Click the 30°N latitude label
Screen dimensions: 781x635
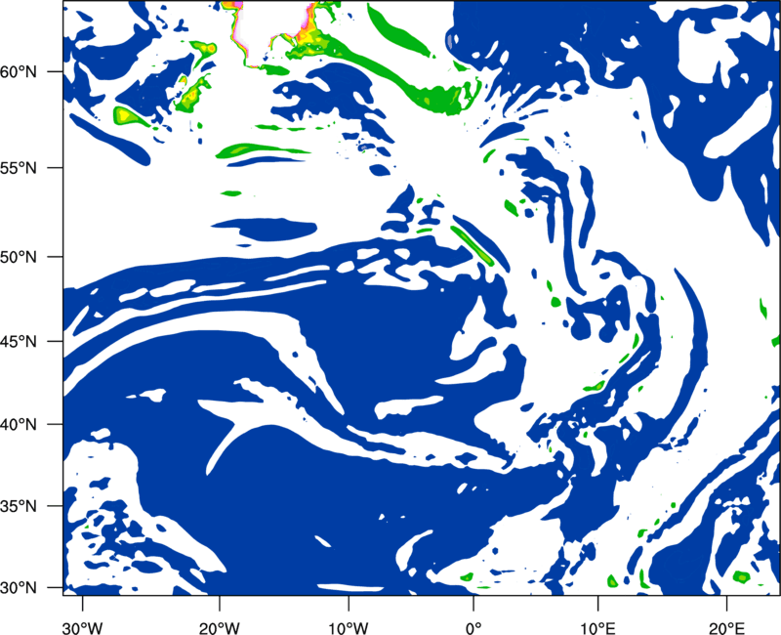[19, 588]
